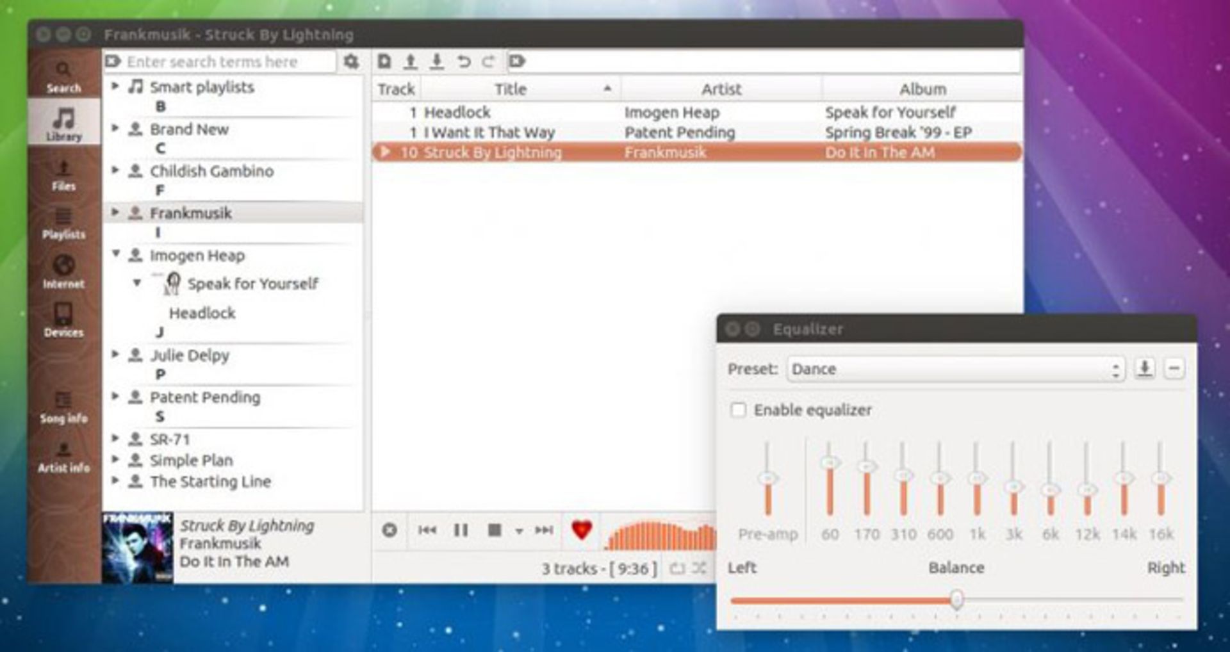Open the Search sidebar tab

(x=64, y=77)
